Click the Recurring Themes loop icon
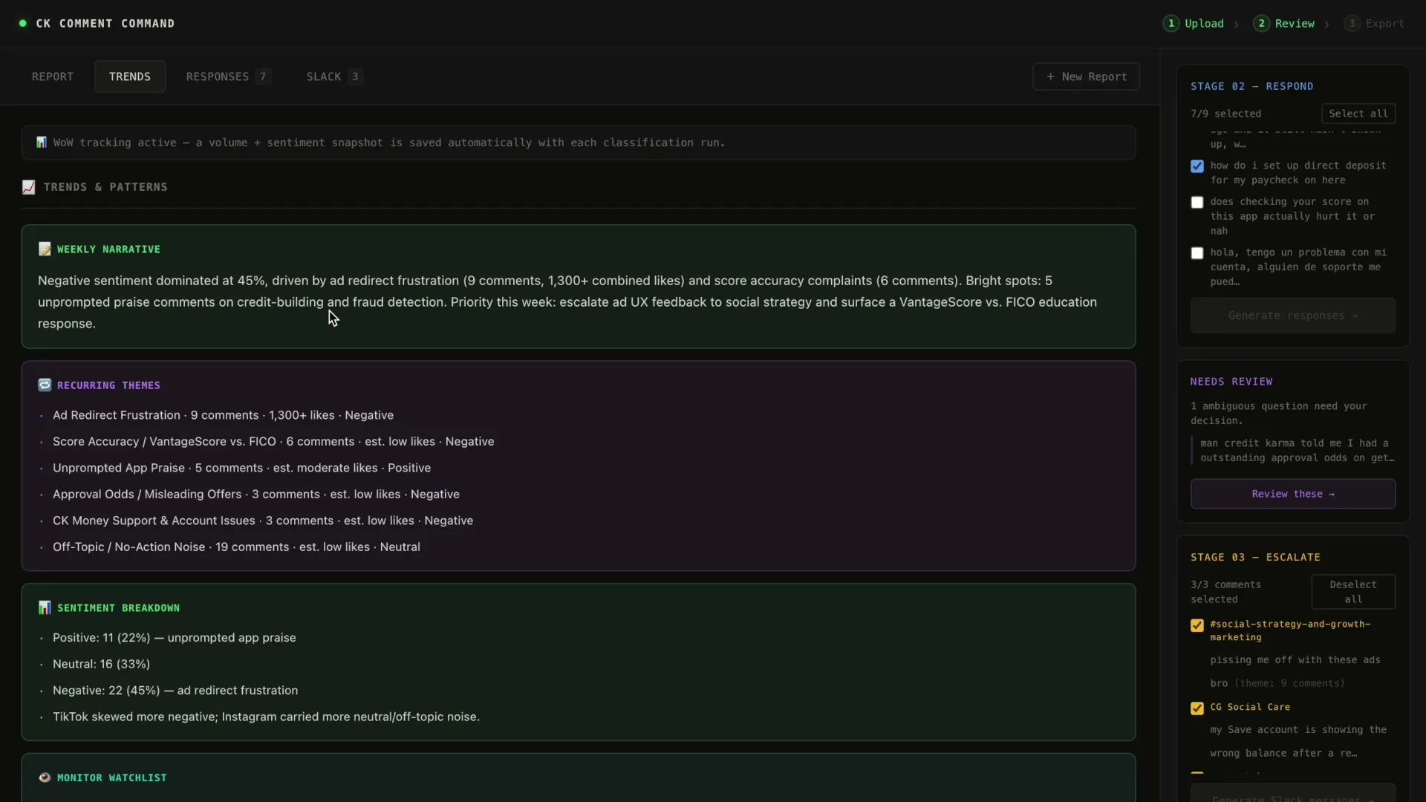The image size is (1426, 802). pos(45,385)
